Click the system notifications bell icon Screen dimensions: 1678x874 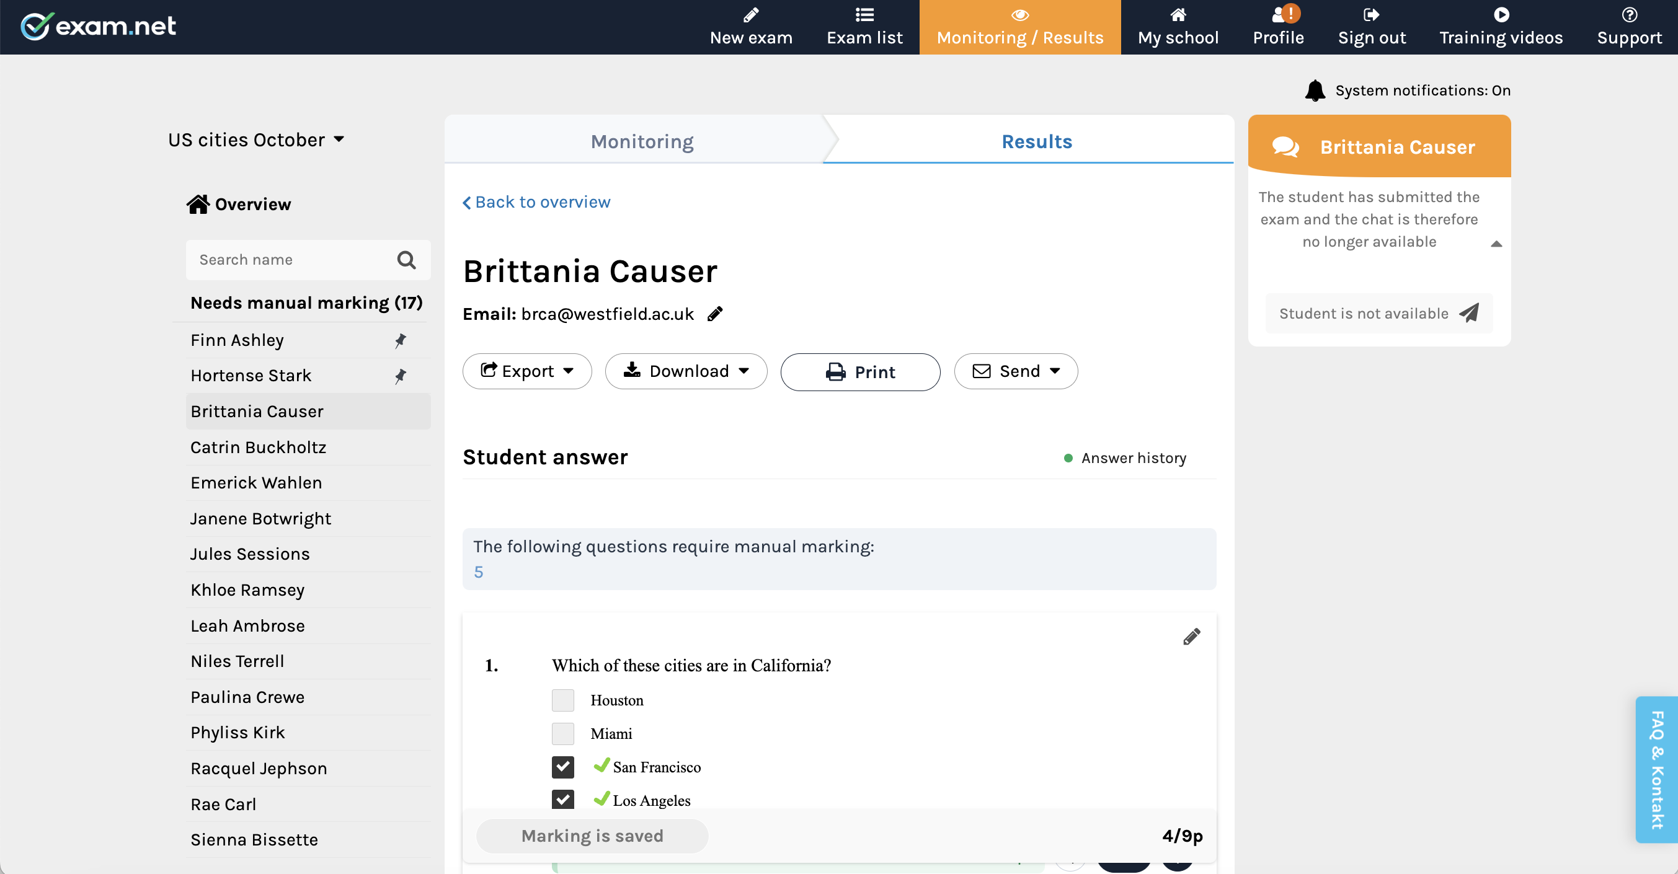[x=1316, y=90]
